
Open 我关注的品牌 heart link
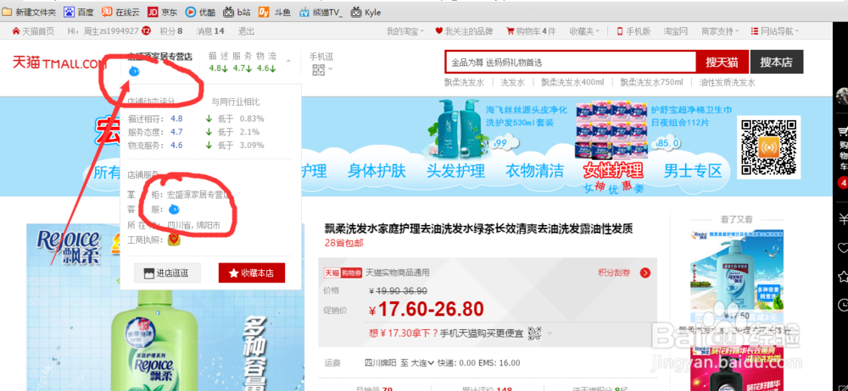464,31
